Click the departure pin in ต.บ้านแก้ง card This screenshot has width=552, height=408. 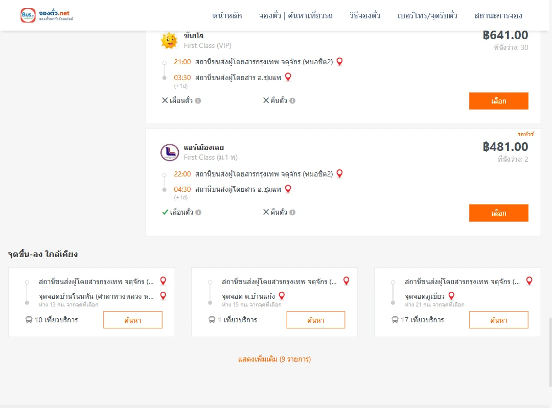point(347,281)
